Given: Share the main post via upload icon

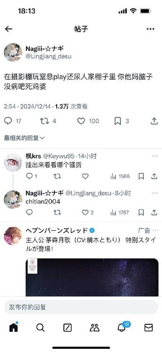Looking at the screenshot, I should click(x=154, y=121).
